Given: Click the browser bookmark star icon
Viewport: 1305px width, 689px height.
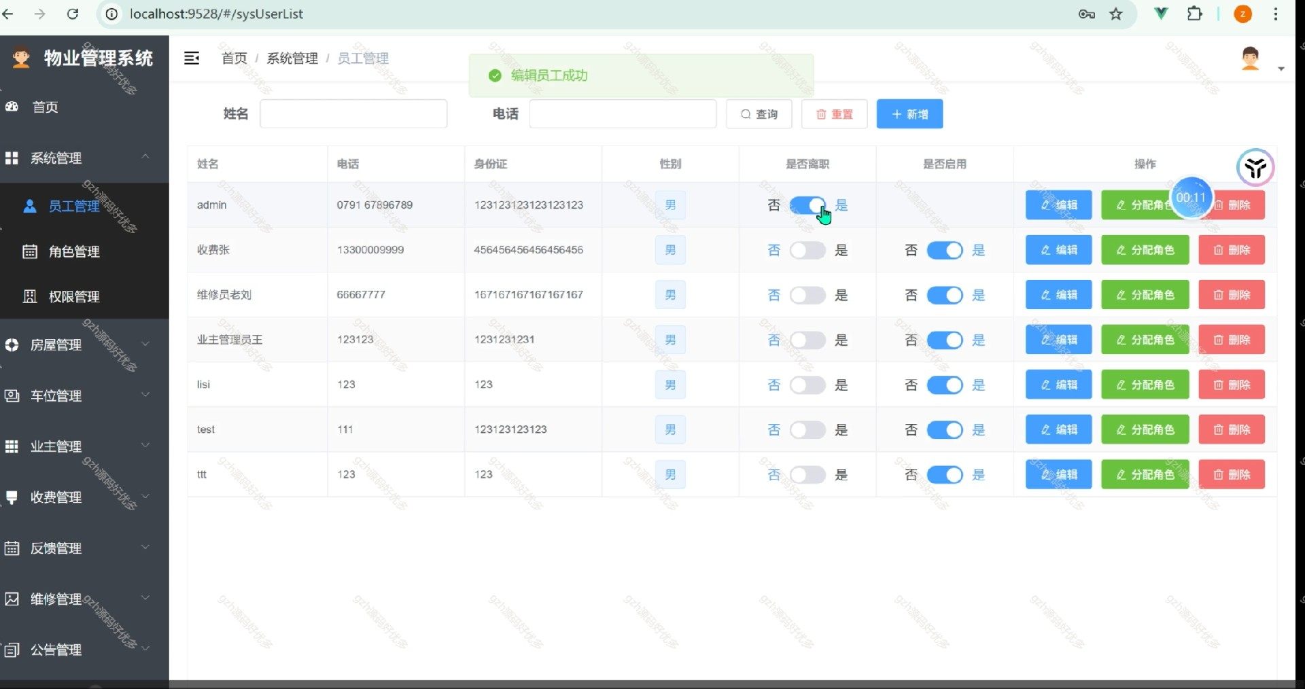Looking at the screenshot, I should click(x=1116, y=14).
